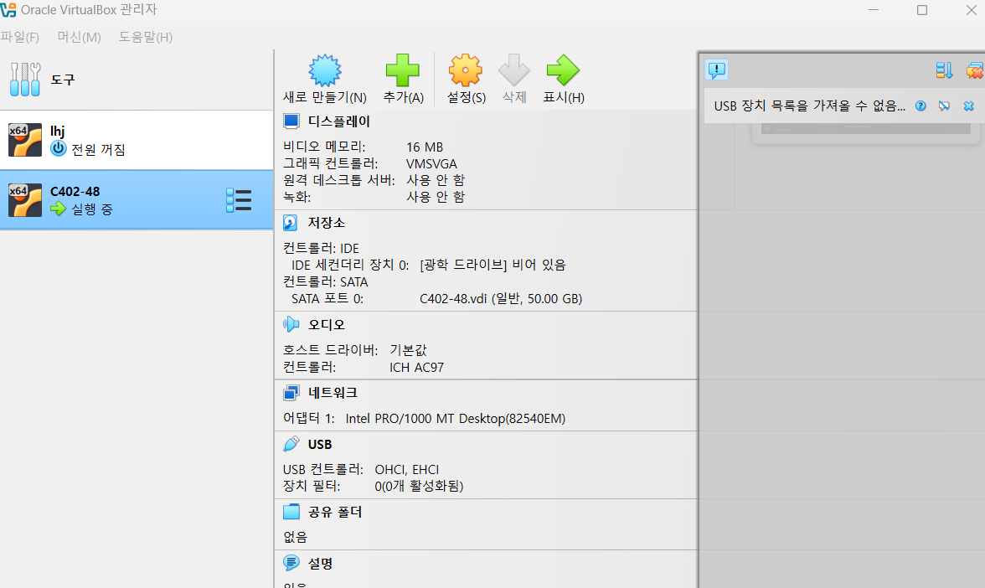985x588 pixels.
Task: Show the VM window via 표시(H) arrow
Action: coord(563,70)
